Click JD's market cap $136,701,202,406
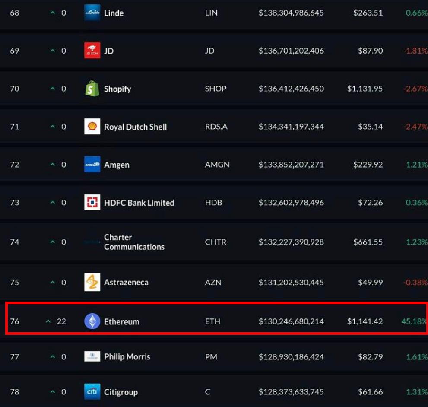 (x=291, y=51)
